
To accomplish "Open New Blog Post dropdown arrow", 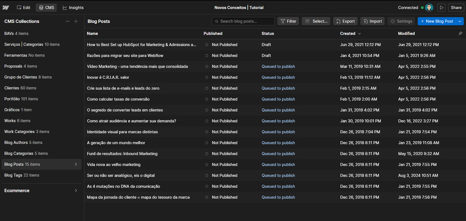I will pyautogui.click(x=460, y=21).
